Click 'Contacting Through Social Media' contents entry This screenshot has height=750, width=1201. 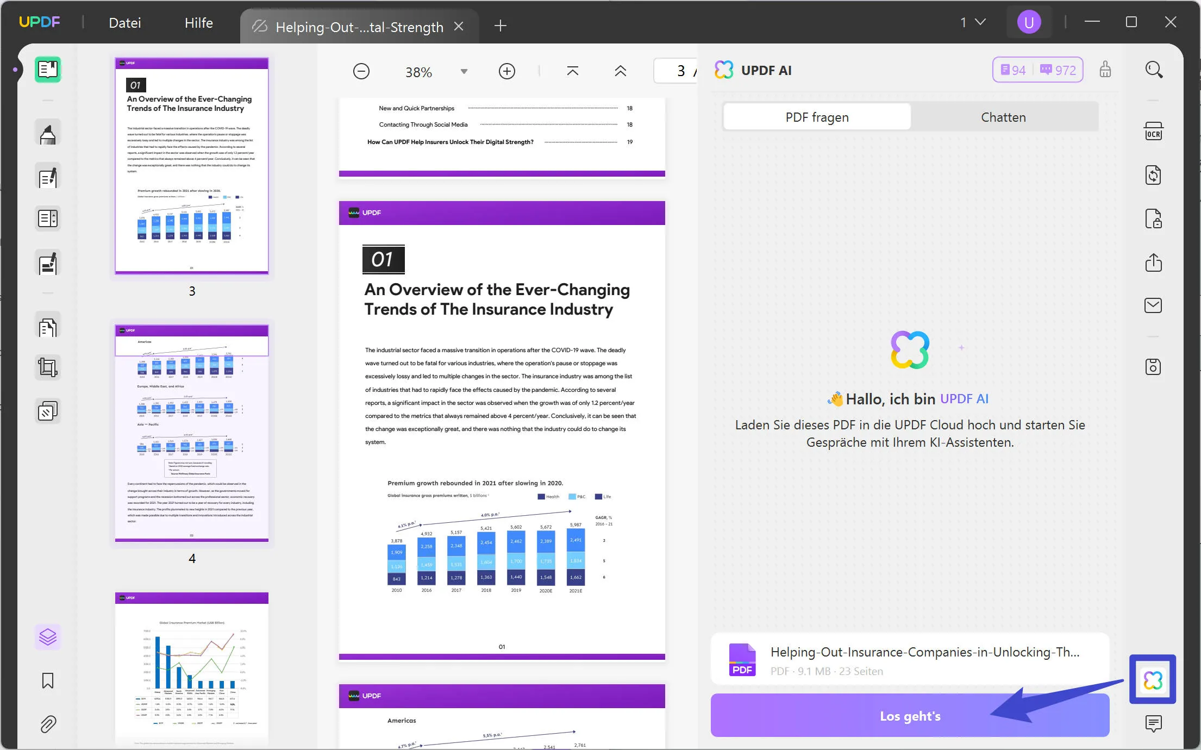click(x=423, y=124)
